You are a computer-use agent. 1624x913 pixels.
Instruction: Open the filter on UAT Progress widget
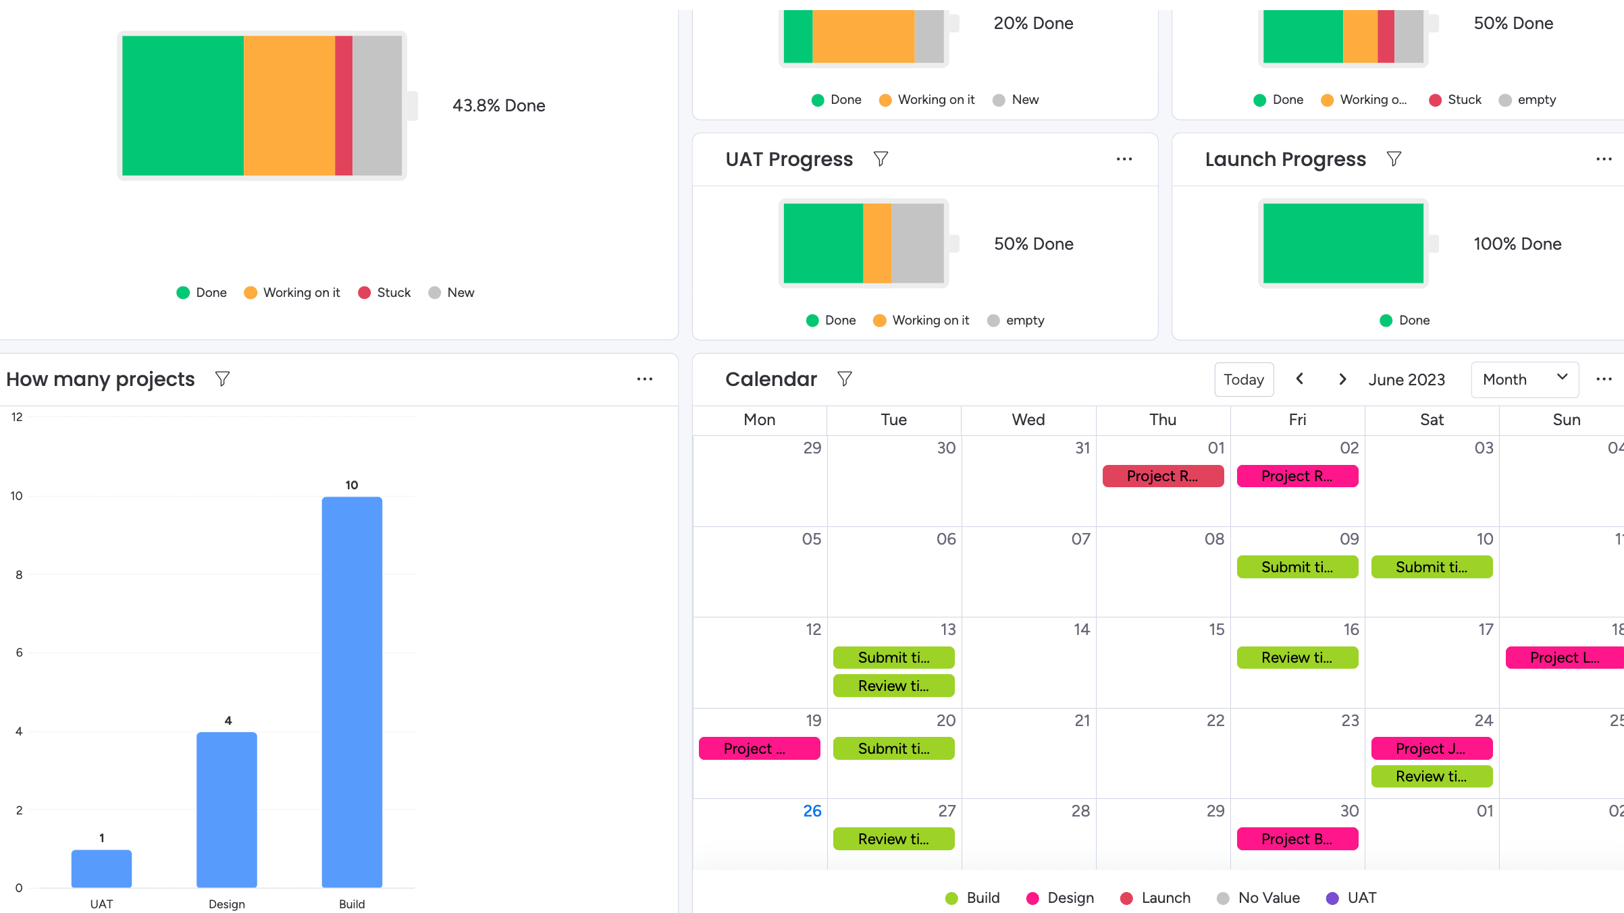tap(880, 159)
